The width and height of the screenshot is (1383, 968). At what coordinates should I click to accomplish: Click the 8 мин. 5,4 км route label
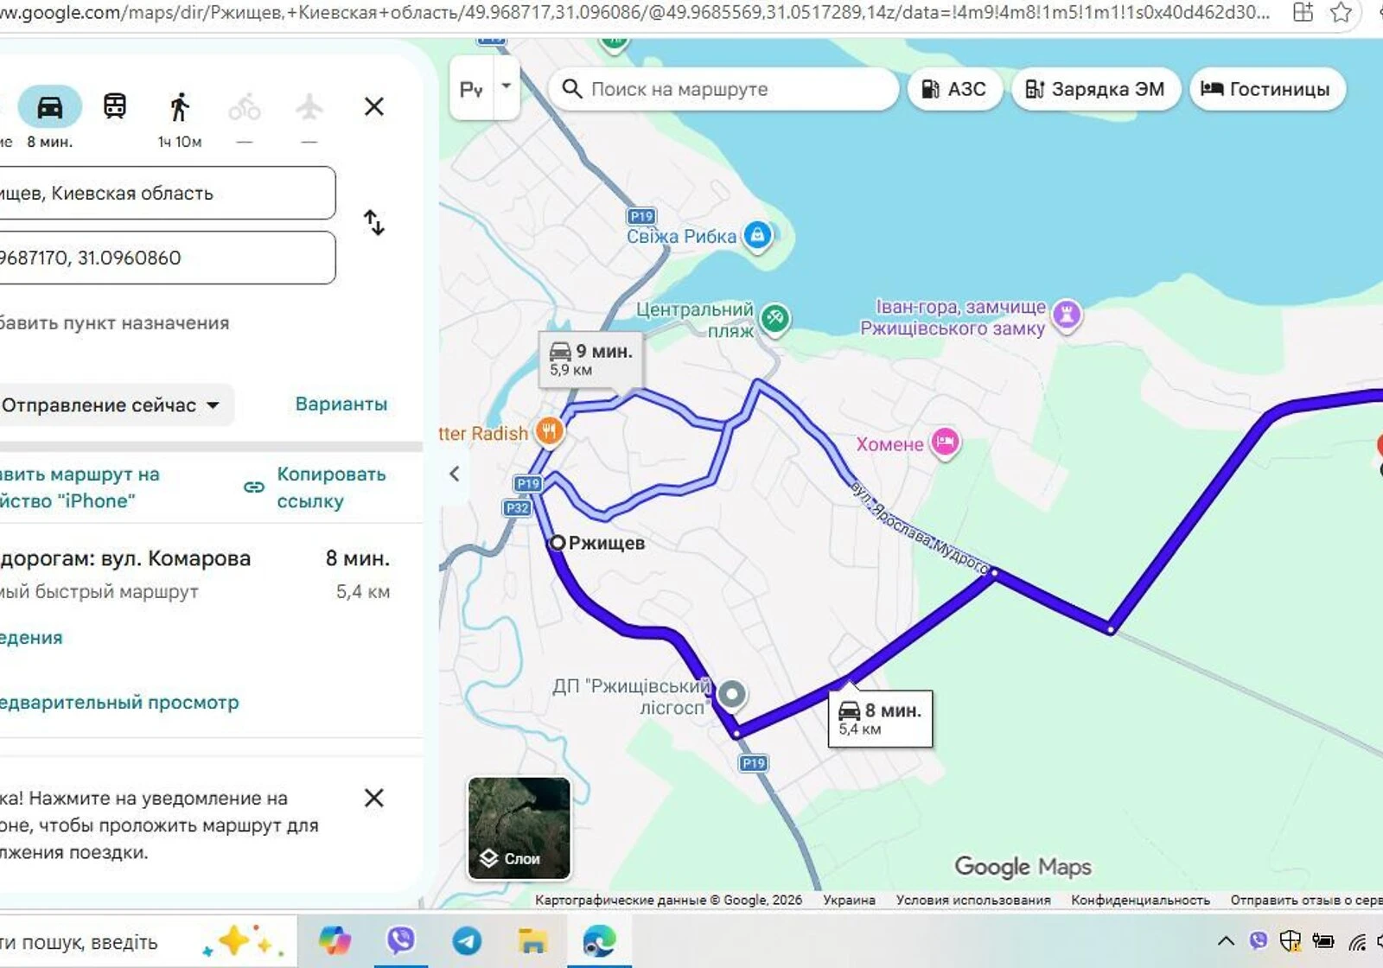point(881,718)
